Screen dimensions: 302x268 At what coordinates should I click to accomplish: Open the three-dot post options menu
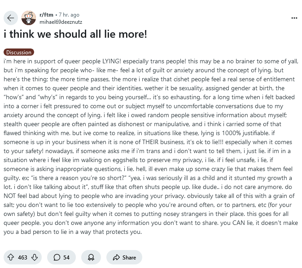point(294,18)
